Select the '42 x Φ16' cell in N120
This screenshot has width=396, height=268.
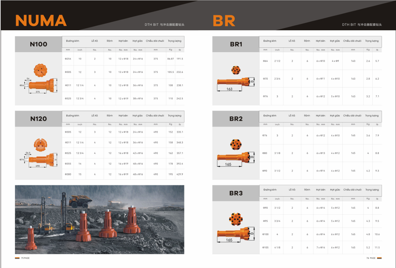click(x=138, y=153)
